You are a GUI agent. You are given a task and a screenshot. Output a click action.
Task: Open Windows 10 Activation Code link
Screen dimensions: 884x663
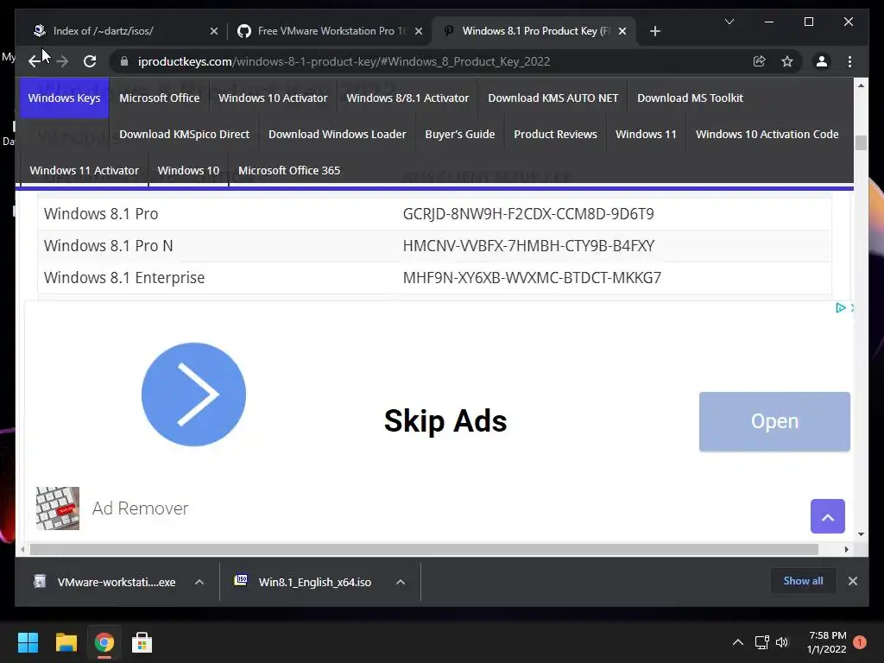[x=767, y=134]
